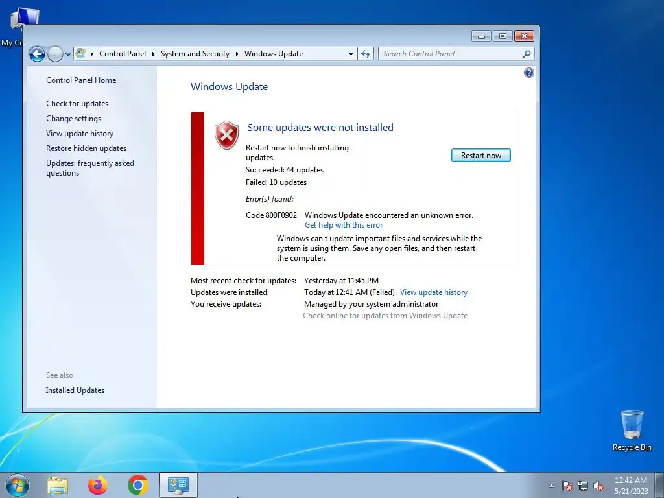Open View update history in sidebar
The height and width of the screenshot is (498, 664).
(80, 134)
